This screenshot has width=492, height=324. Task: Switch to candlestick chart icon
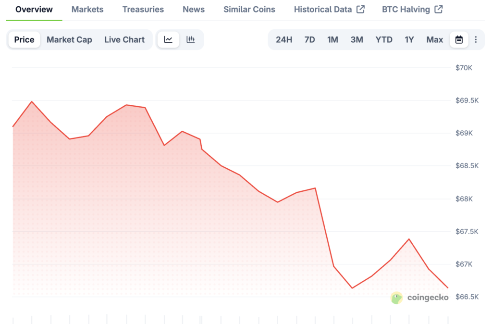(x=191, y=40)
